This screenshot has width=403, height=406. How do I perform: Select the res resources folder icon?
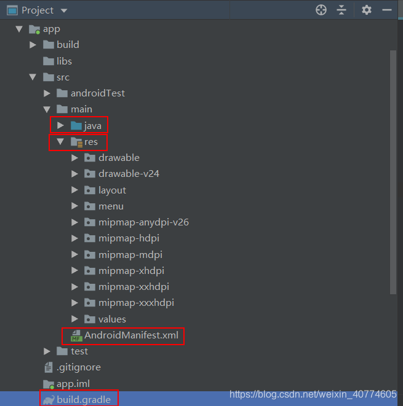coord(77,142)
